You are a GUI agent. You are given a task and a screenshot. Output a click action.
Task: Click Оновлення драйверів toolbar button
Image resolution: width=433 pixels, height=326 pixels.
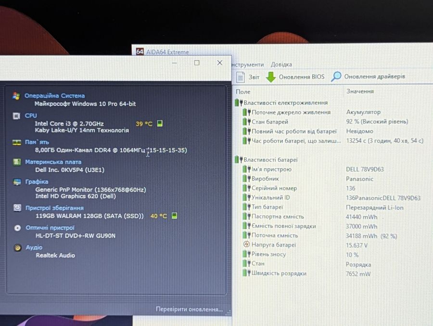pos(368,77)
